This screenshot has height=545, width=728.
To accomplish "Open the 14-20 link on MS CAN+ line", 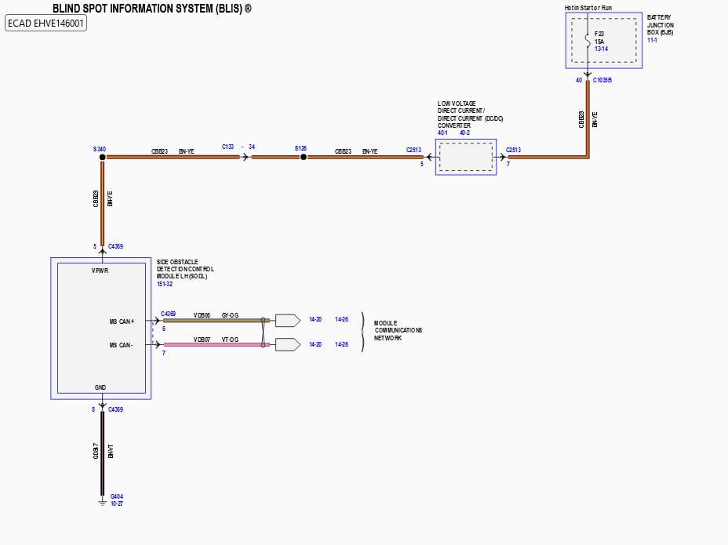I will click(x=315, y=320).
